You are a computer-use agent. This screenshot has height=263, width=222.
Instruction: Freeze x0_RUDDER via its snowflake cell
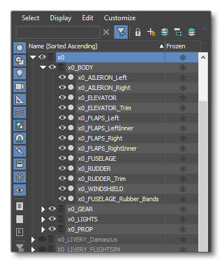click(183, 169)
